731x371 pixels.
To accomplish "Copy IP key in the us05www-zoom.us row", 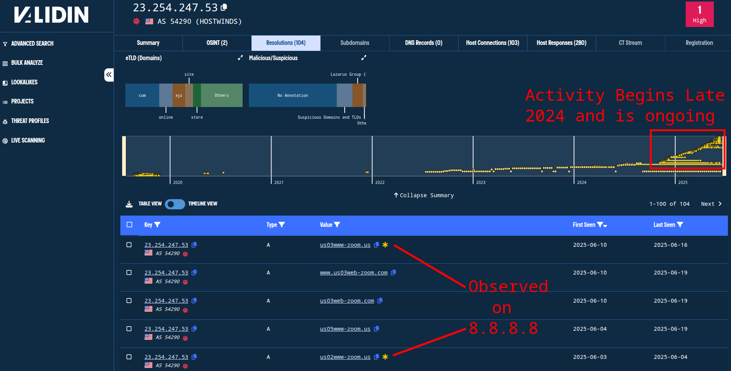I will point(194,329).
